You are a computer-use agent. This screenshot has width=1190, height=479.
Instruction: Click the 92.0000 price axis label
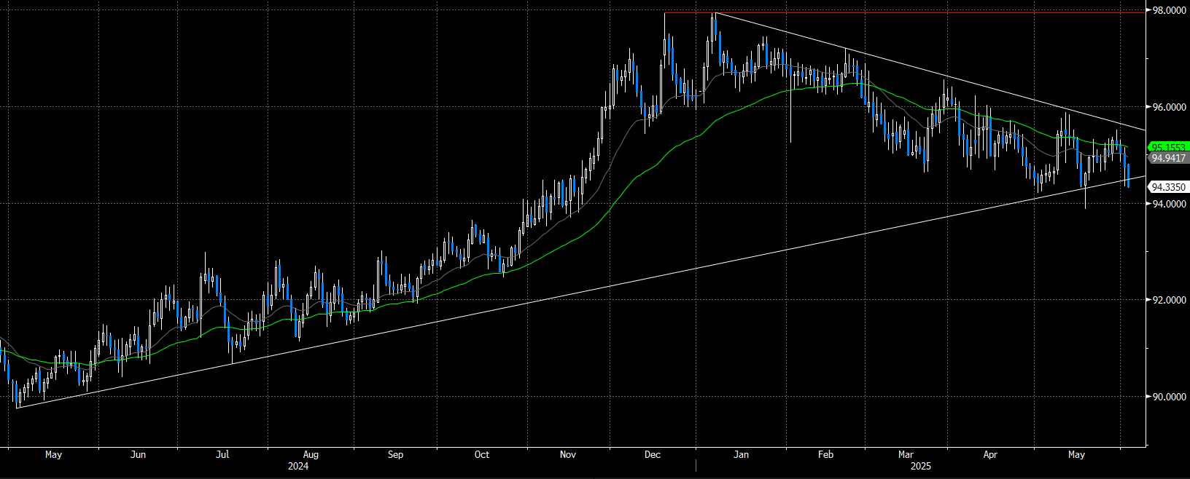coord(1168,300)
